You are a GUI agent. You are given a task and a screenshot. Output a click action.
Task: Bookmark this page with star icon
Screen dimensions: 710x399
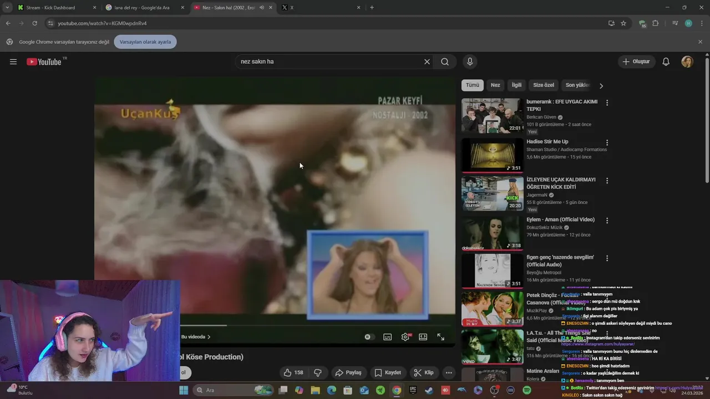pyautogui.click(x=623, y=23)
